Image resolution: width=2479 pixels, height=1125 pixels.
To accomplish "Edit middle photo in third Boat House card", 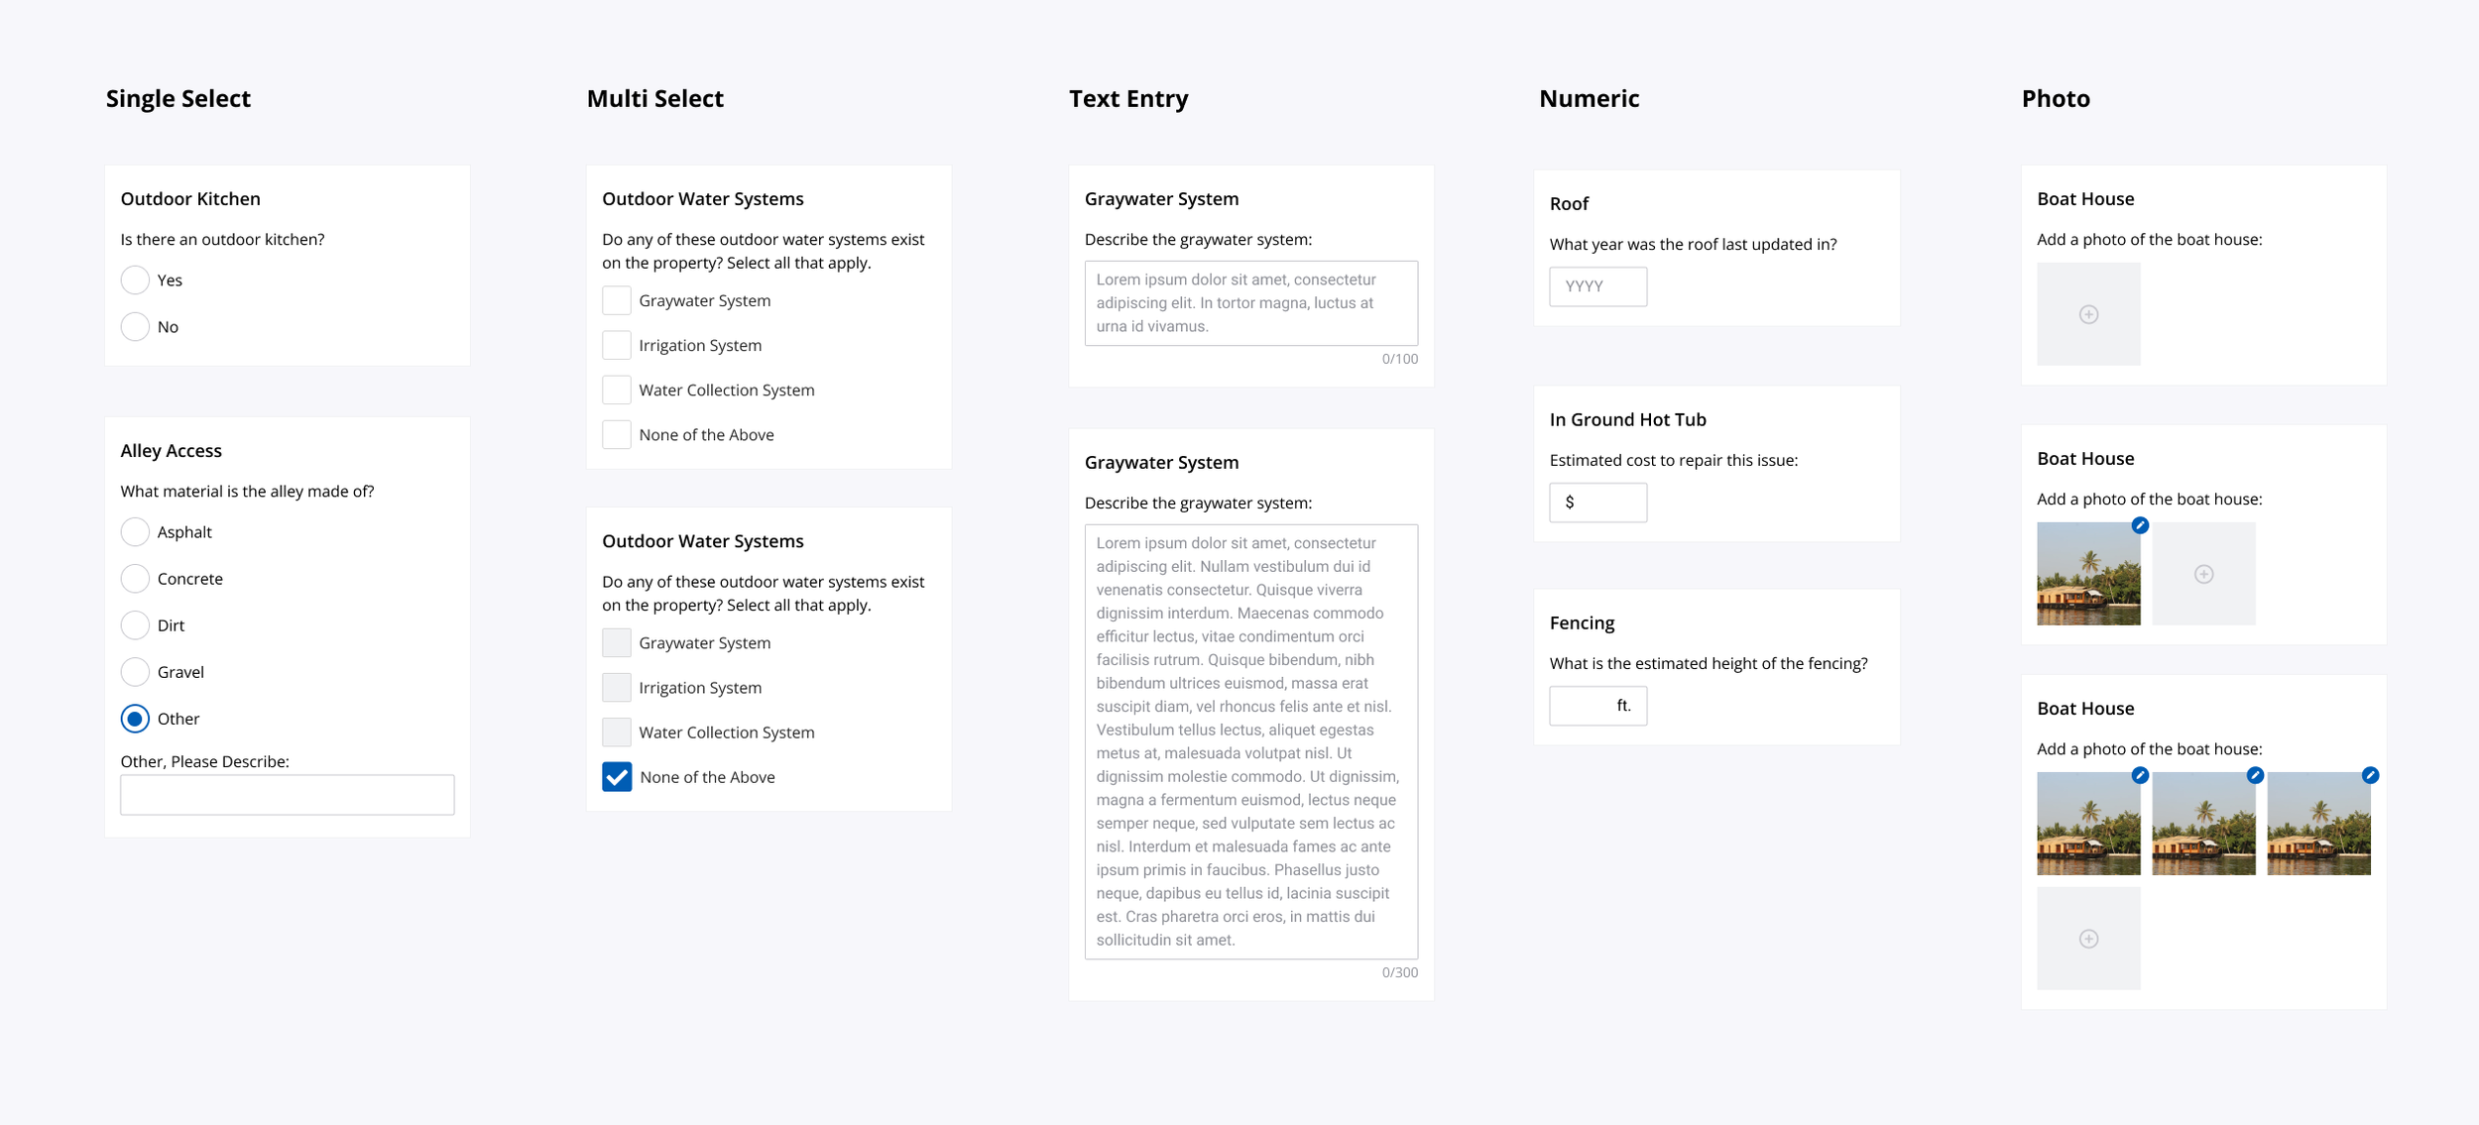I will pos(2255,775).
